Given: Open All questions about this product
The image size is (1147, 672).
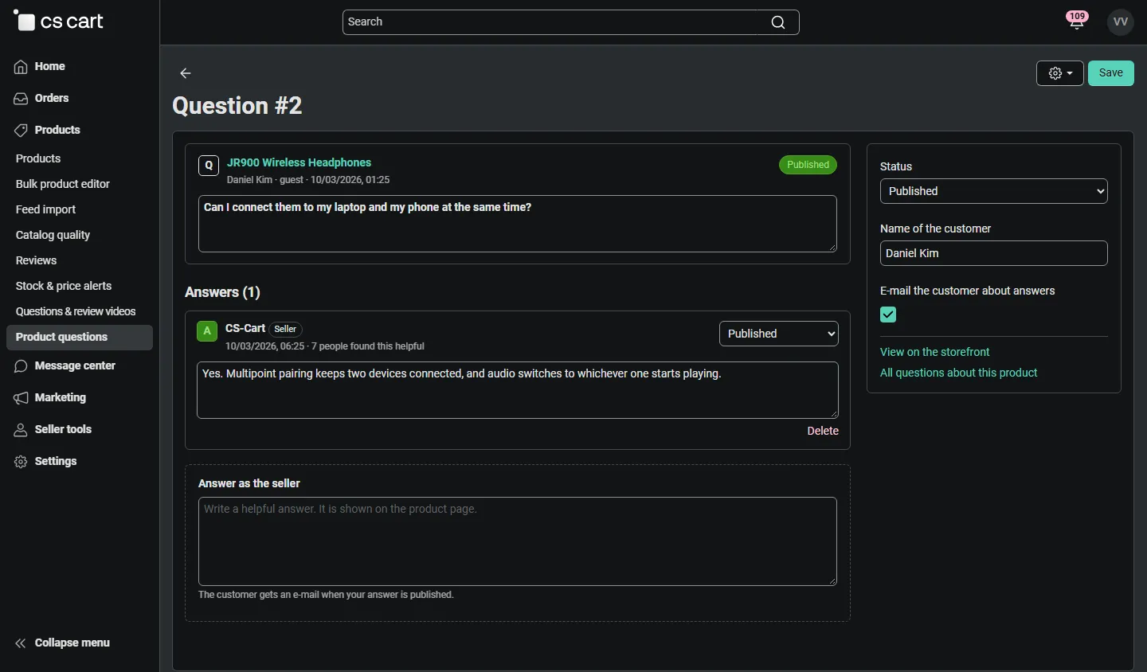Looking at the screenshot, I should 959,373.
